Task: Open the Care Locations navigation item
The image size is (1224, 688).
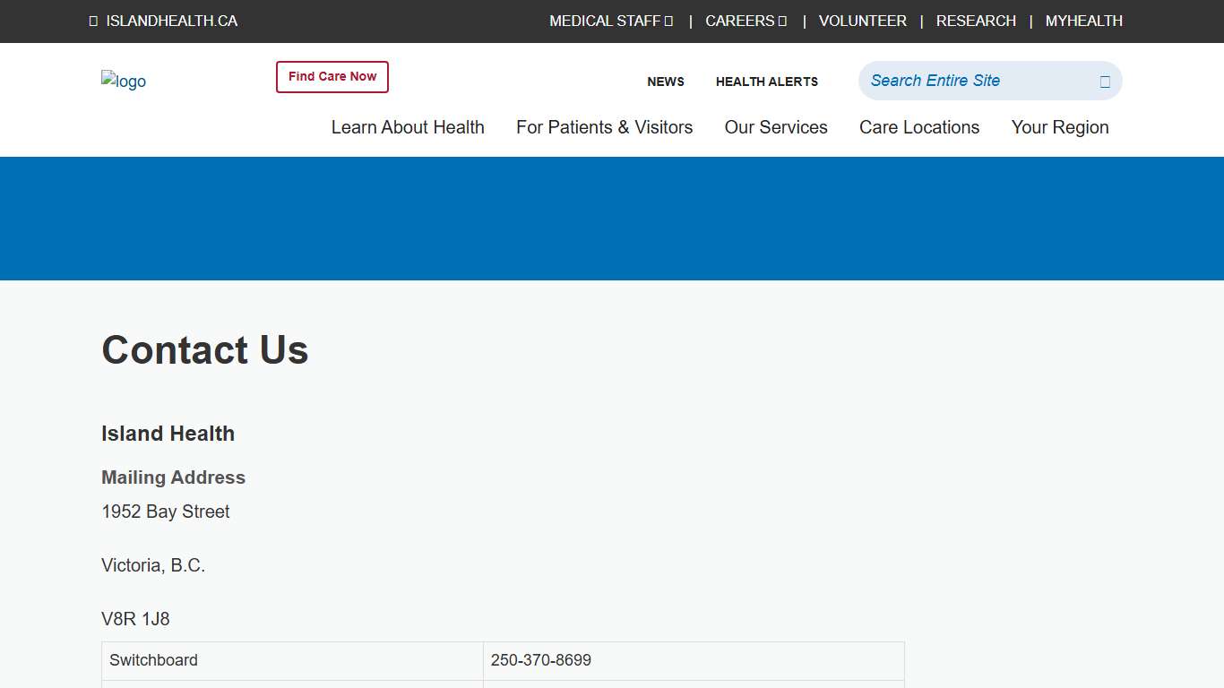Action: [x=919, y=127]
